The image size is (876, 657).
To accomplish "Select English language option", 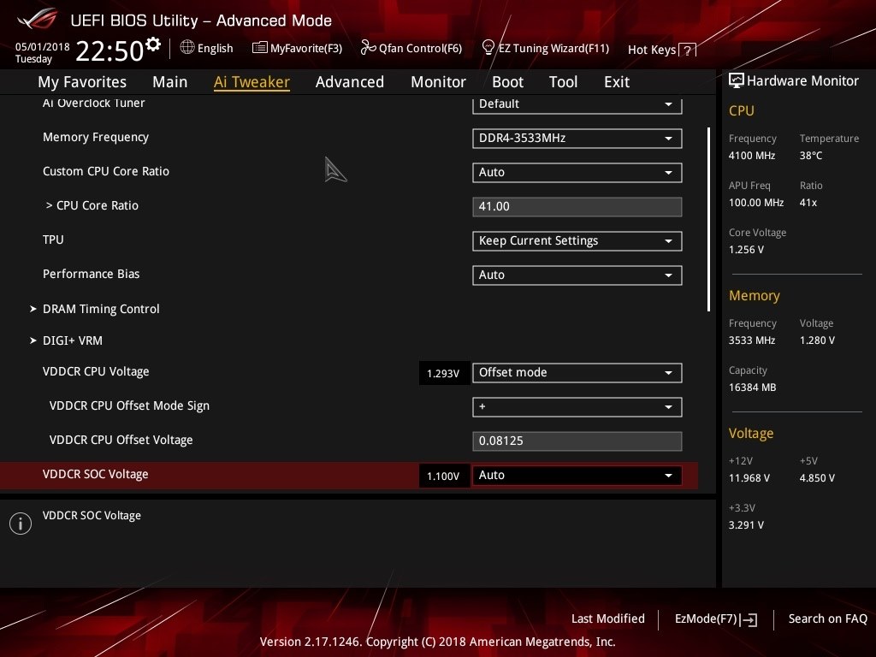I will 215,49.
